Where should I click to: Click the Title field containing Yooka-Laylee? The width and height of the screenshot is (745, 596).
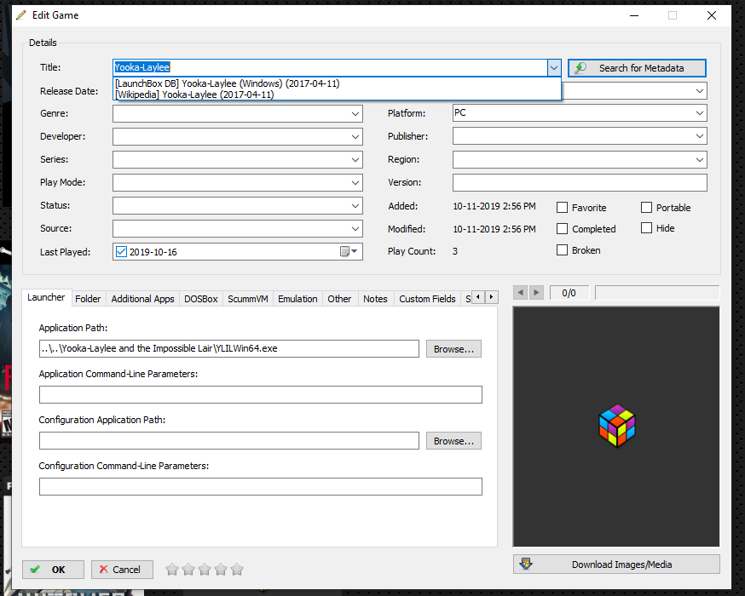[x=330, y=67]
